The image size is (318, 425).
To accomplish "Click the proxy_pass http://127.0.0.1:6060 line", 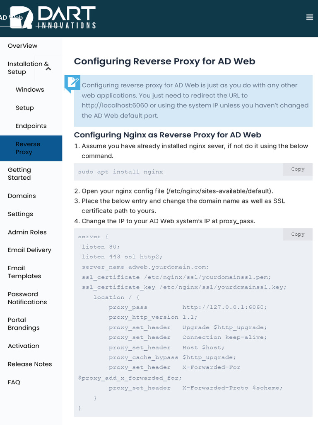I will click(x=188, y=307).
